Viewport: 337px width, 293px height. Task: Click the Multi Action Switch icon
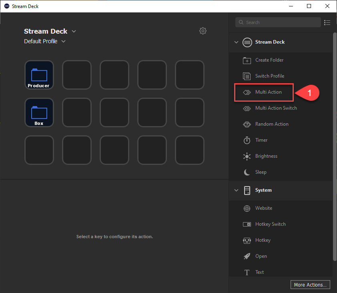pyautogui.click(x=247, y=108)
